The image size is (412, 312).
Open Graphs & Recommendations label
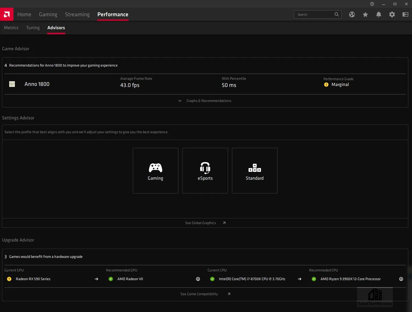click(x=209, y=101)
